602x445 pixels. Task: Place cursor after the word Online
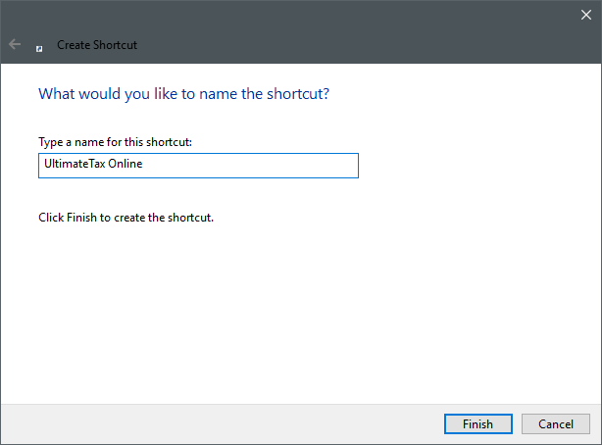pyautogui.click(x=143, y=164)
